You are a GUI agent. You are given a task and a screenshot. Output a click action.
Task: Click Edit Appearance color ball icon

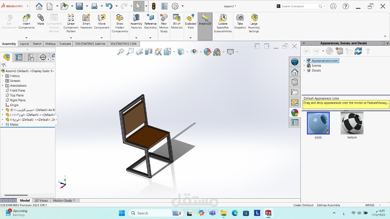point(207,52)
